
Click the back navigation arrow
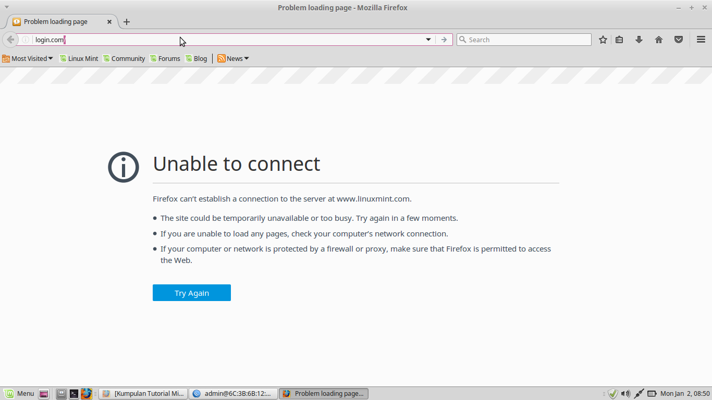click(x=10, y=39)
